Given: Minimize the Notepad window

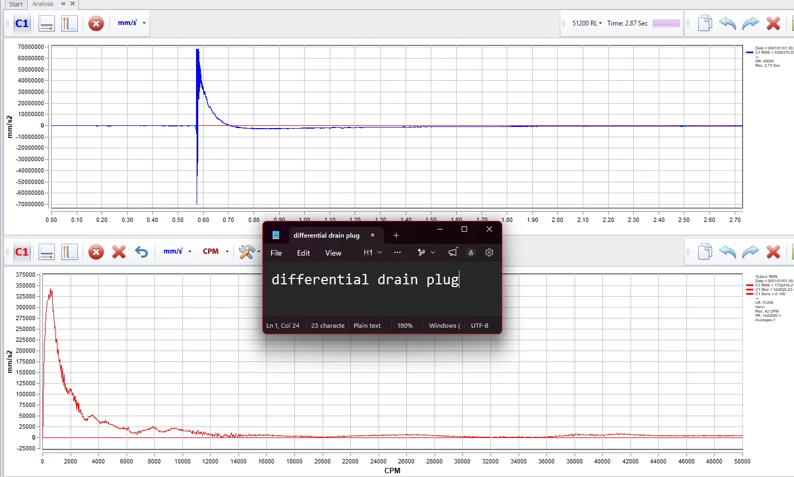Looking at the screenshot, I should tap(440, 229).
